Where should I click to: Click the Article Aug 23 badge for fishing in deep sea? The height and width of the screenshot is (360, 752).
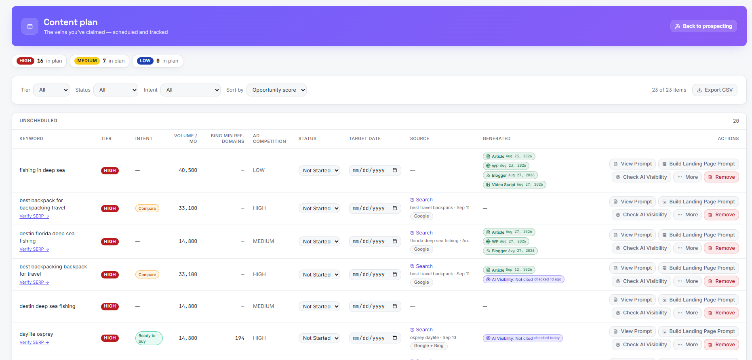pyautogui.click(x=509, y=156)
